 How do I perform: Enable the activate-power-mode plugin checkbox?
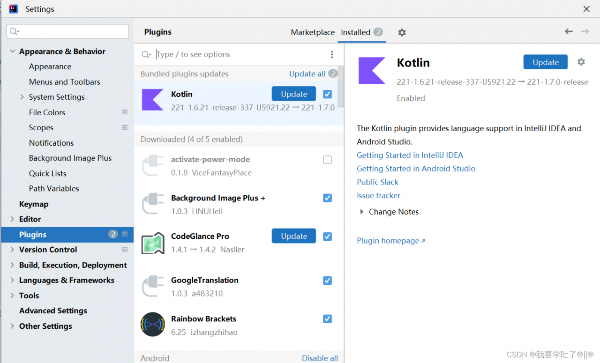[x=328, y=160]
